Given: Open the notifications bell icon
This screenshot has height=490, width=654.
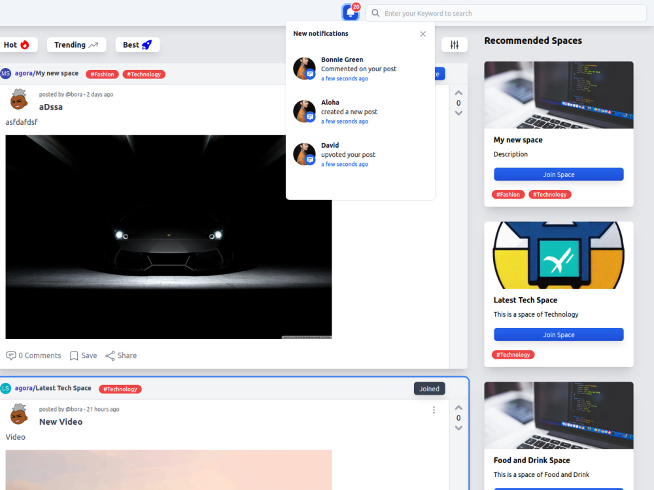Looking at the screenshot, I should coord(351,12).
